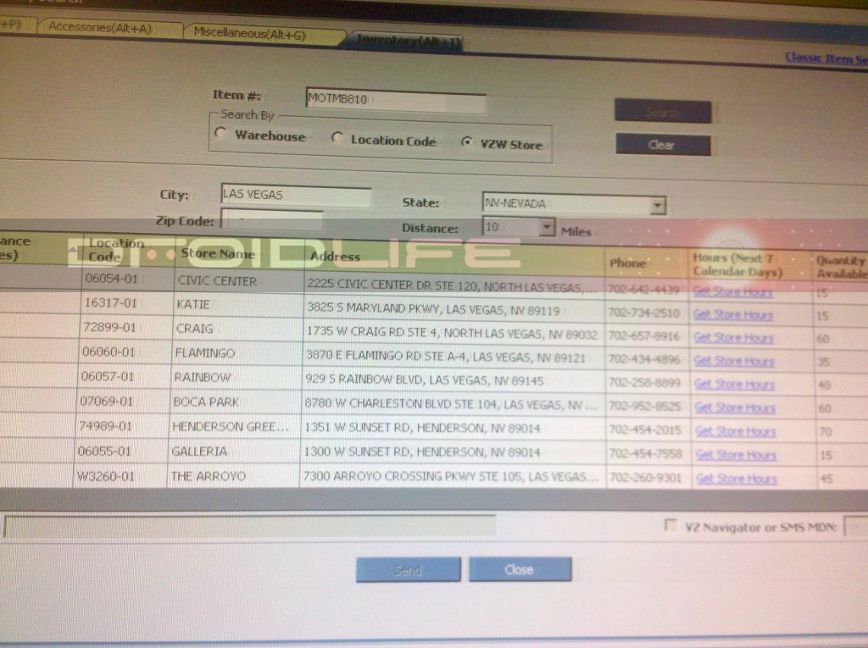
Task: Click the Clear button
Action: coord(663,145)
